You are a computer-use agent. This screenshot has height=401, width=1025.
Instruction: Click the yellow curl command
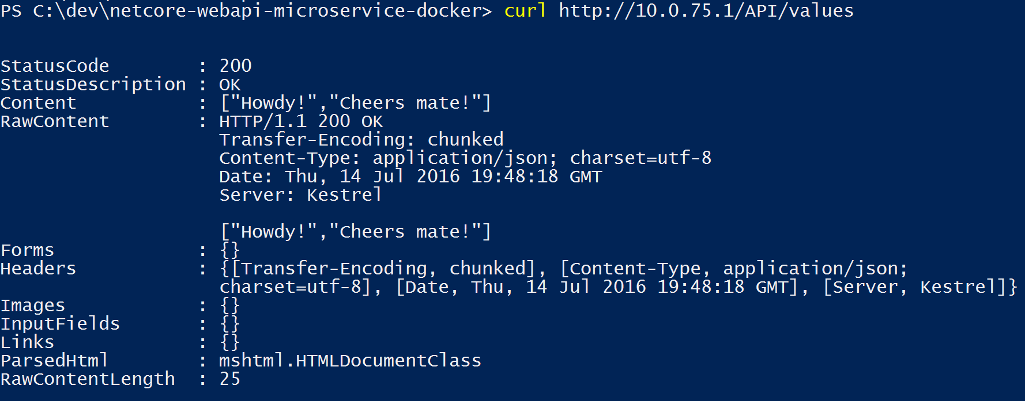(x=525, y=11)
